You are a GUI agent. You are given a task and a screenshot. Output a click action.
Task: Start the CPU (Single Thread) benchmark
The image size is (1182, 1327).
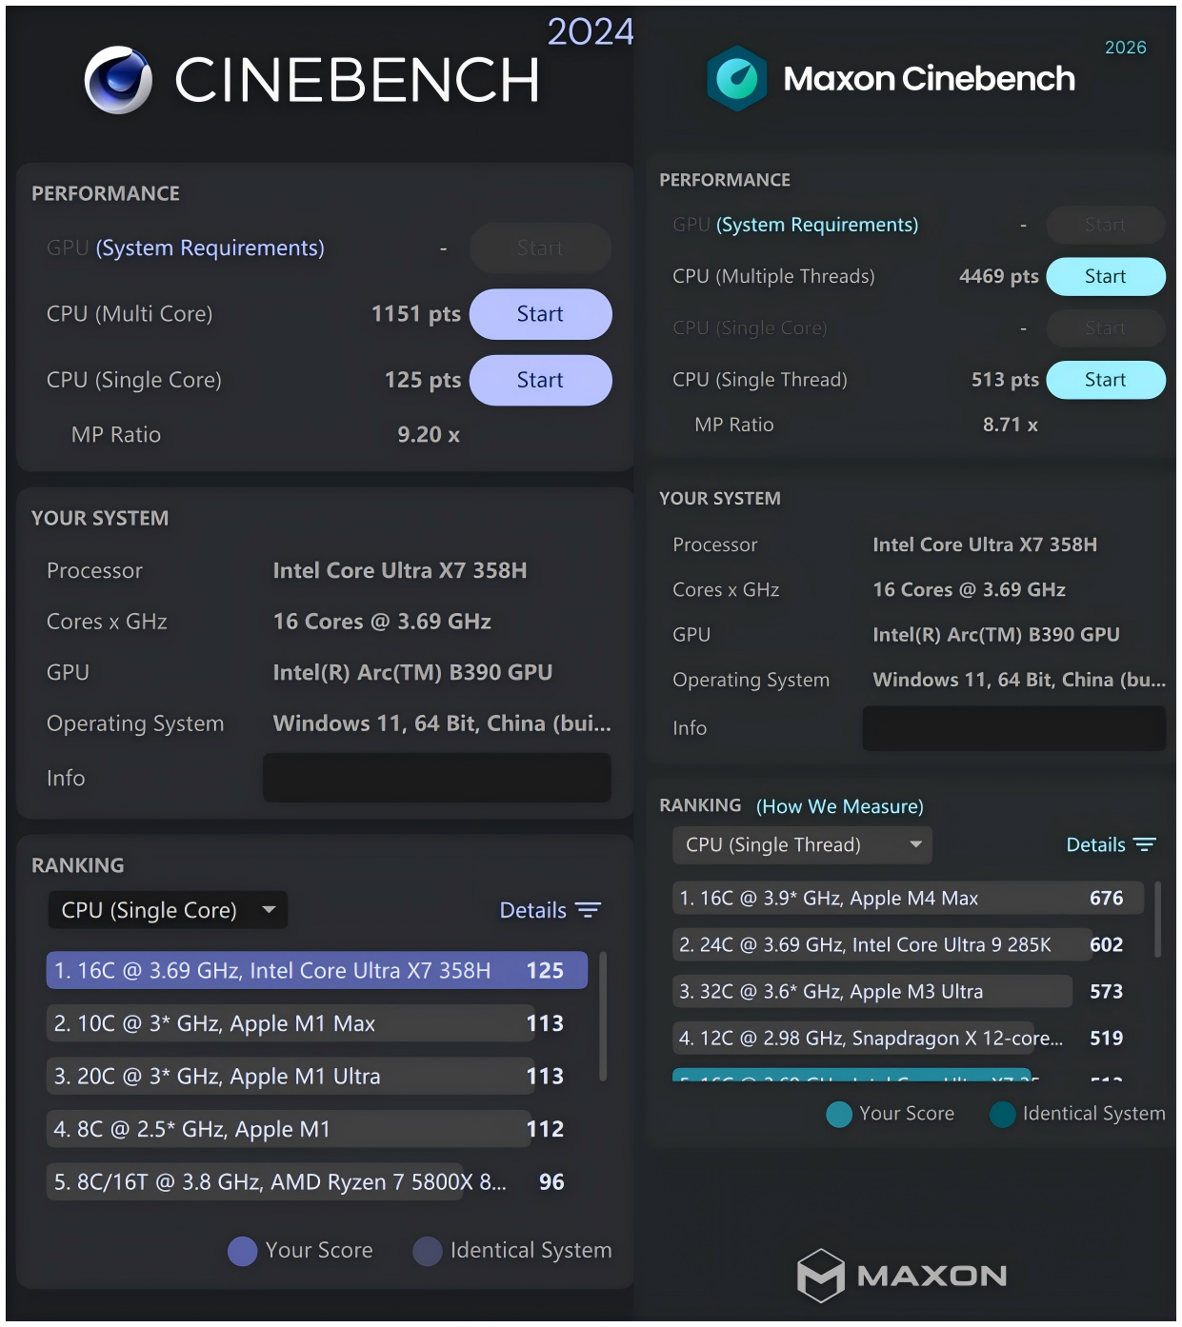(1105, 380)
